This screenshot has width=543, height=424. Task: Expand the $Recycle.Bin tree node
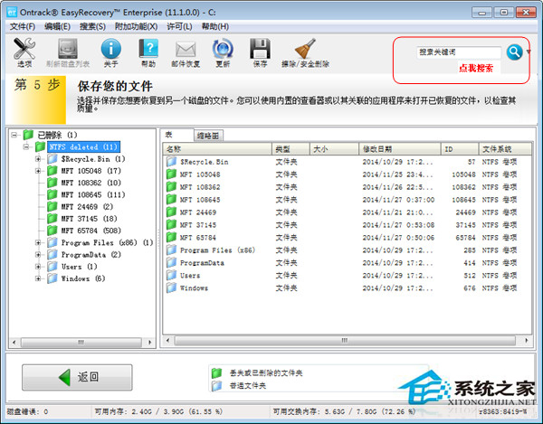point(38,159)
